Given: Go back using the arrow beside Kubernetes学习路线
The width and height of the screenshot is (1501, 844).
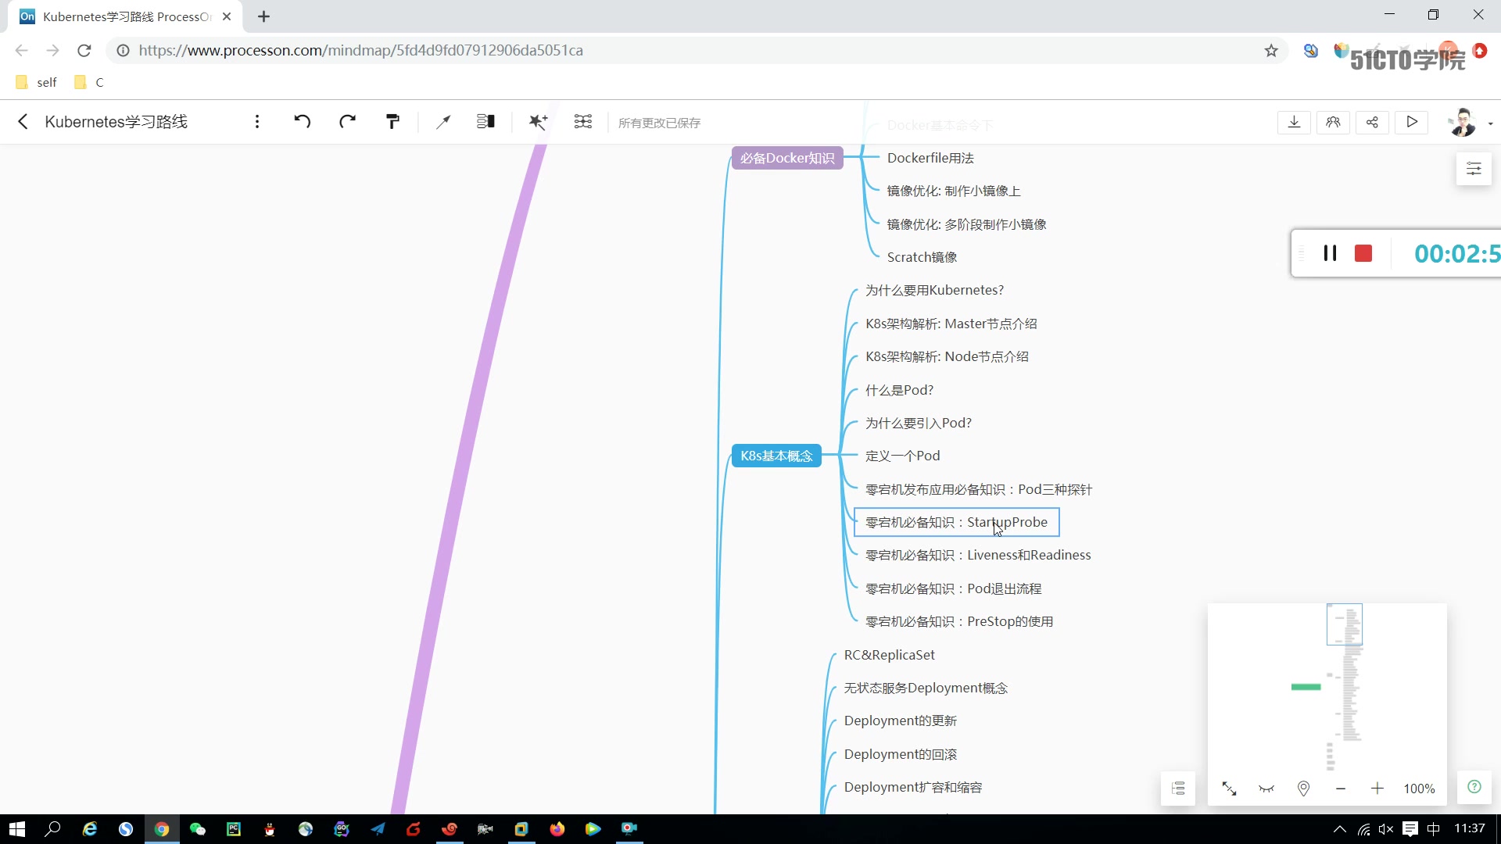Looking at the screenshot, I should (x=23, y=122).
